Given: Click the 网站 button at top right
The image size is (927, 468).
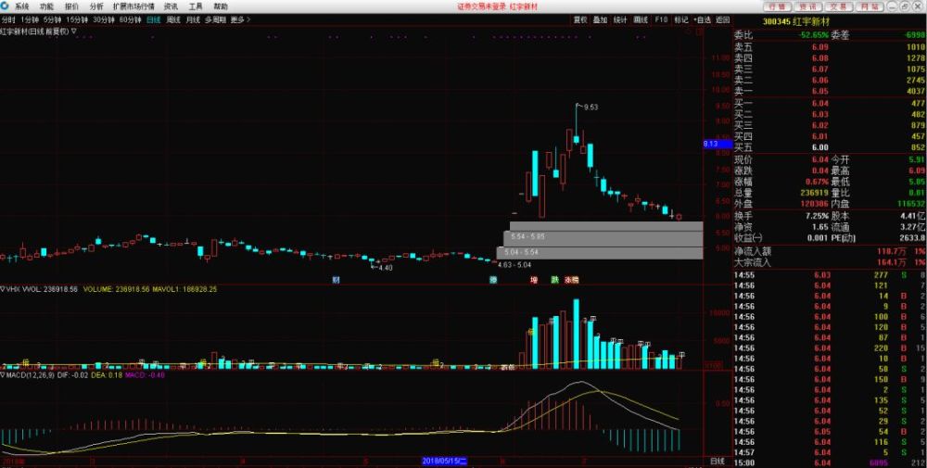Looking at the screenshot, I should point(870,6).
